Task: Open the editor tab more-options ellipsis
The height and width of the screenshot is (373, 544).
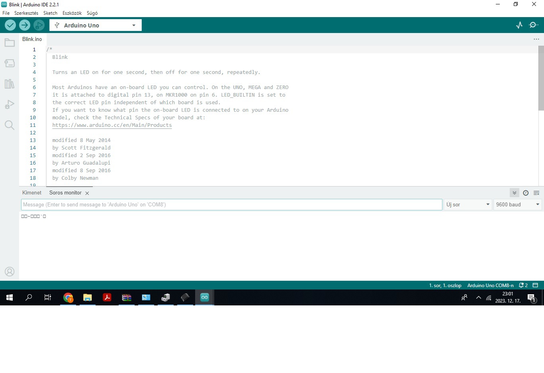Action: coord(536,39)
